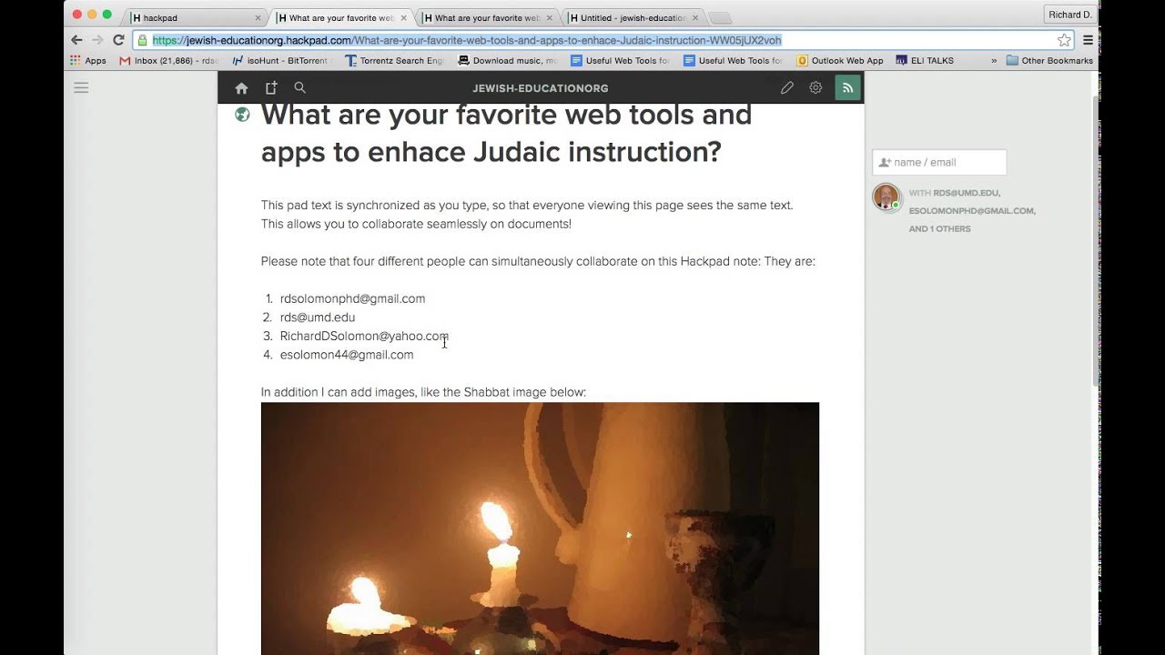Expand hidden bookmarks chevron

pos(994,61)
